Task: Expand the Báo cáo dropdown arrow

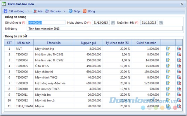Action: [x=64, y=11]
